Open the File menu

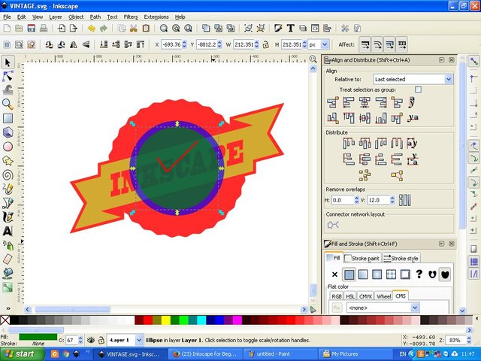7,17
